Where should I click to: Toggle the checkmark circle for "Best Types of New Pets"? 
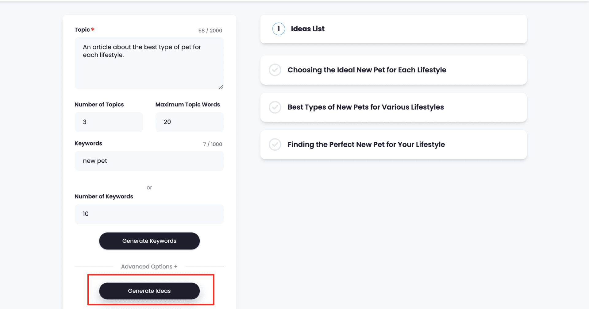click(275, 107)
